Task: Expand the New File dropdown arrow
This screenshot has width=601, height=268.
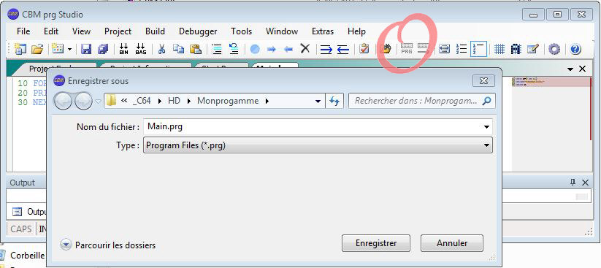Action: [x=69, y=49]
